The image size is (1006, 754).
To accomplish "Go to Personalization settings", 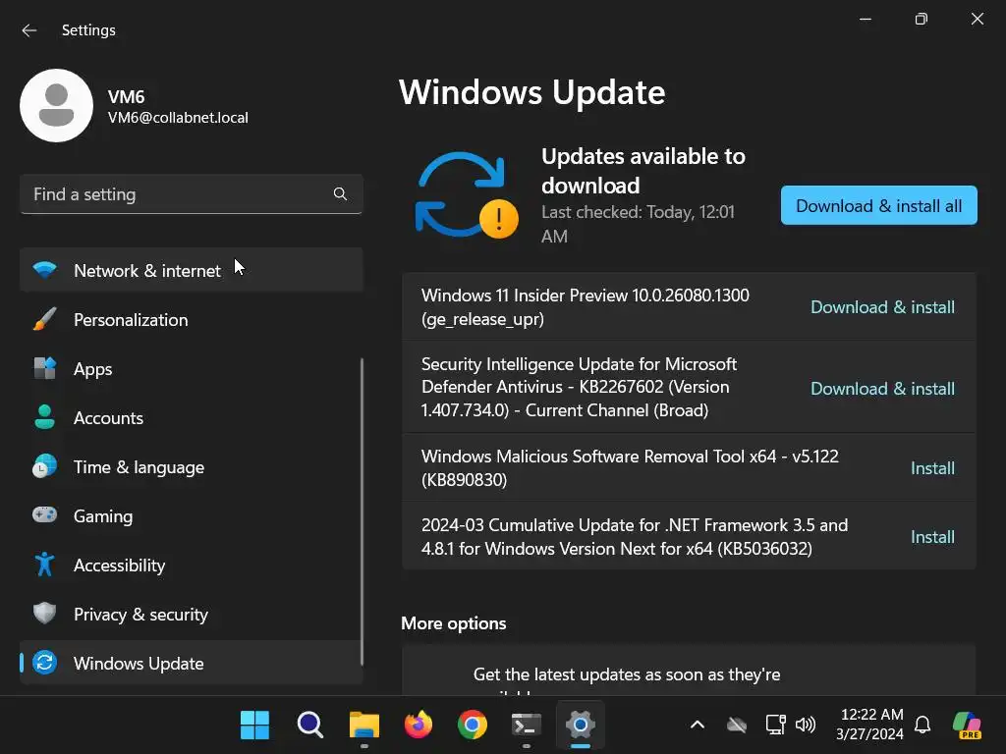I will click(192, 319).
